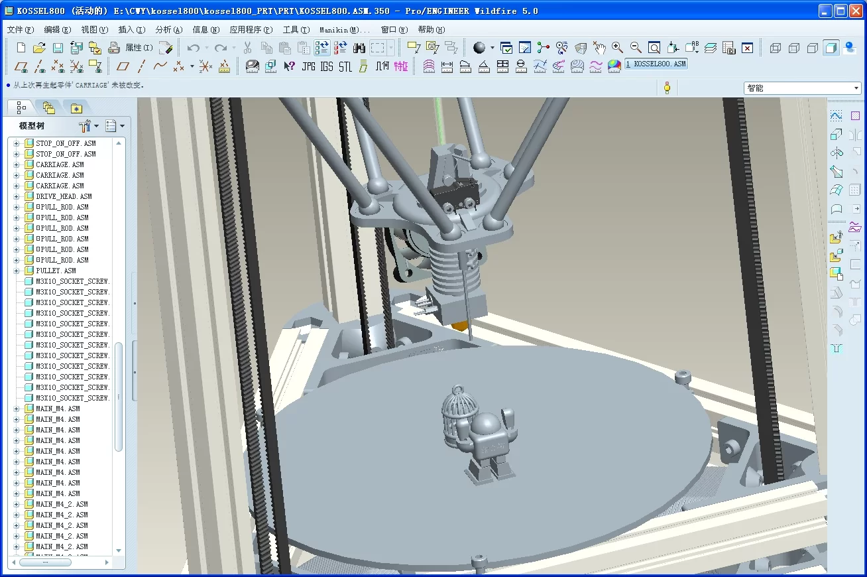Open the Find tool binoculars icon
Screen dimensions: 867x577
pos(359,48)
